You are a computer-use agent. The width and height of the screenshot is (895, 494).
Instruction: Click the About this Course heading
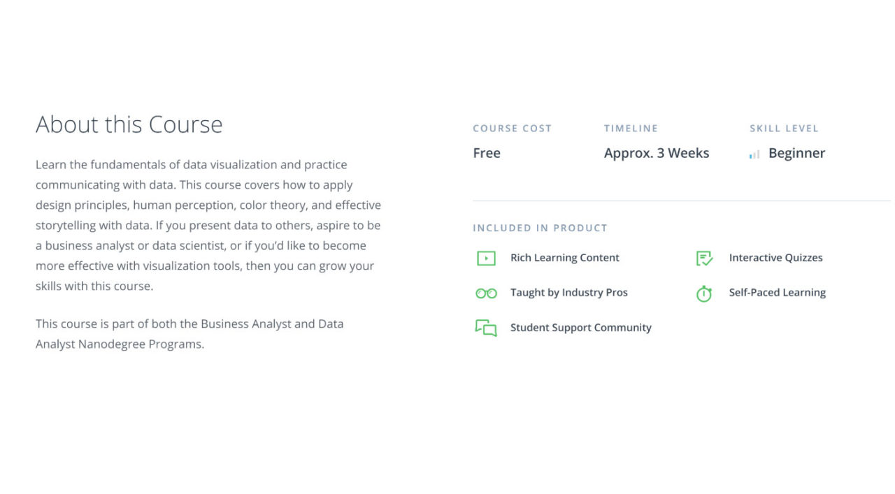point(129,124)
